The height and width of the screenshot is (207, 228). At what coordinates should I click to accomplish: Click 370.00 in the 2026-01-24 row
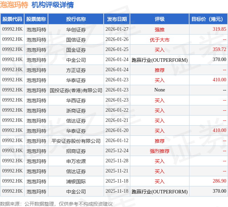[x=219, y=60]
